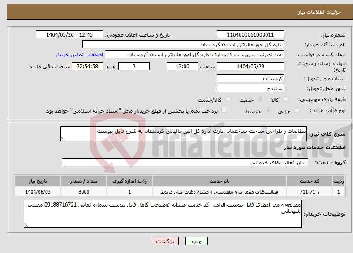The height and width of the screenshot is (253, 353).
Task: Click the کد خدمت column header
Action: pos(310,181)
